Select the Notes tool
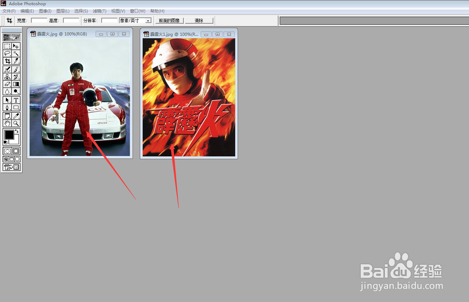The height and width of the screenshot is (302, 469). [x=7, y=116]
